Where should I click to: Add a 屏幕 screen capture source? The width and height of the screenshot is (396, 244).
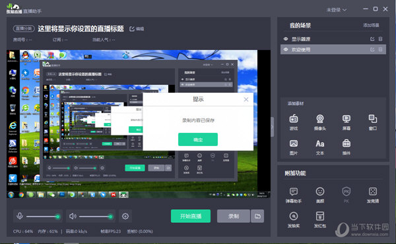point(346,122)
